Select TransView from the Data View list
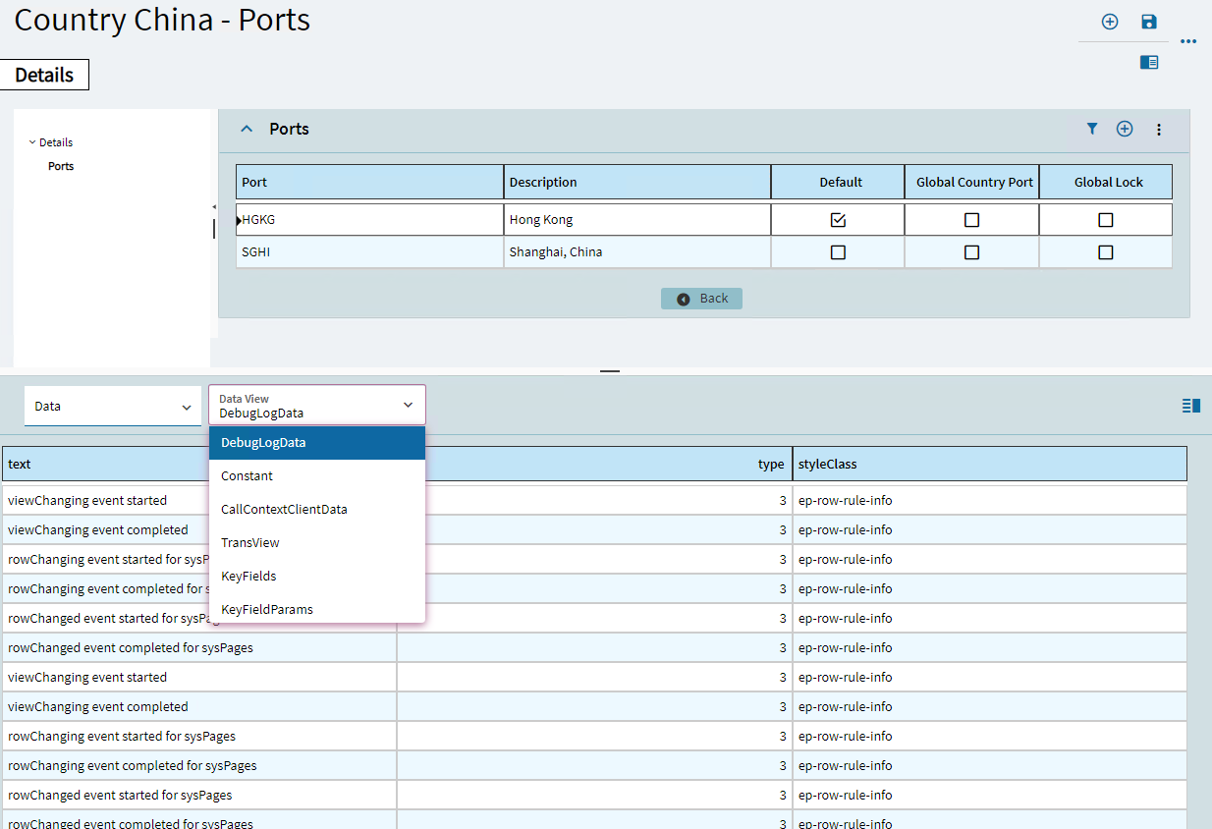1212x829 pixels. [x=250, y=542]
